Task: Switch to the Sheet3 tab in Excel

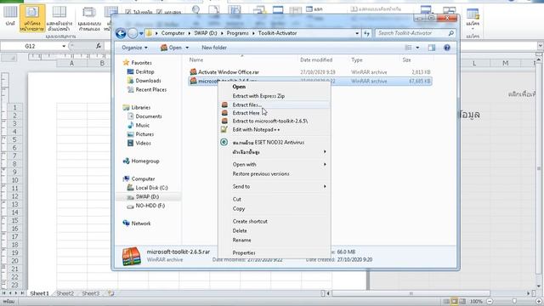Action: click(91, 293)
